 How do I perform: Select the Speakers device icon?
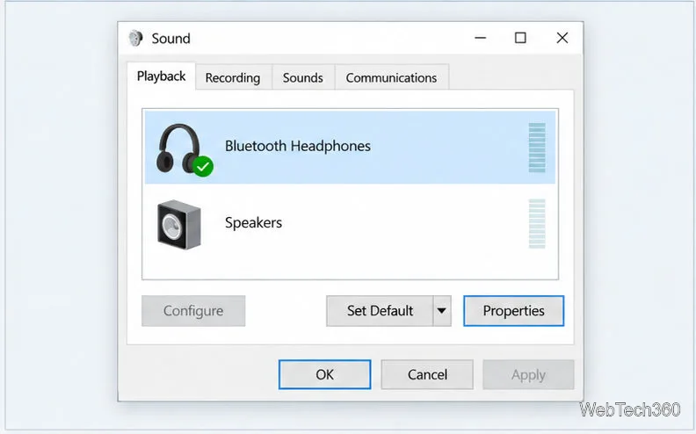click(179, 224)
